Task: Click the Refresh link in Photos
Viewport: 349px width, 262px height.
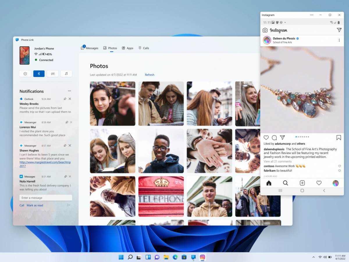Action: click(149, 75)
